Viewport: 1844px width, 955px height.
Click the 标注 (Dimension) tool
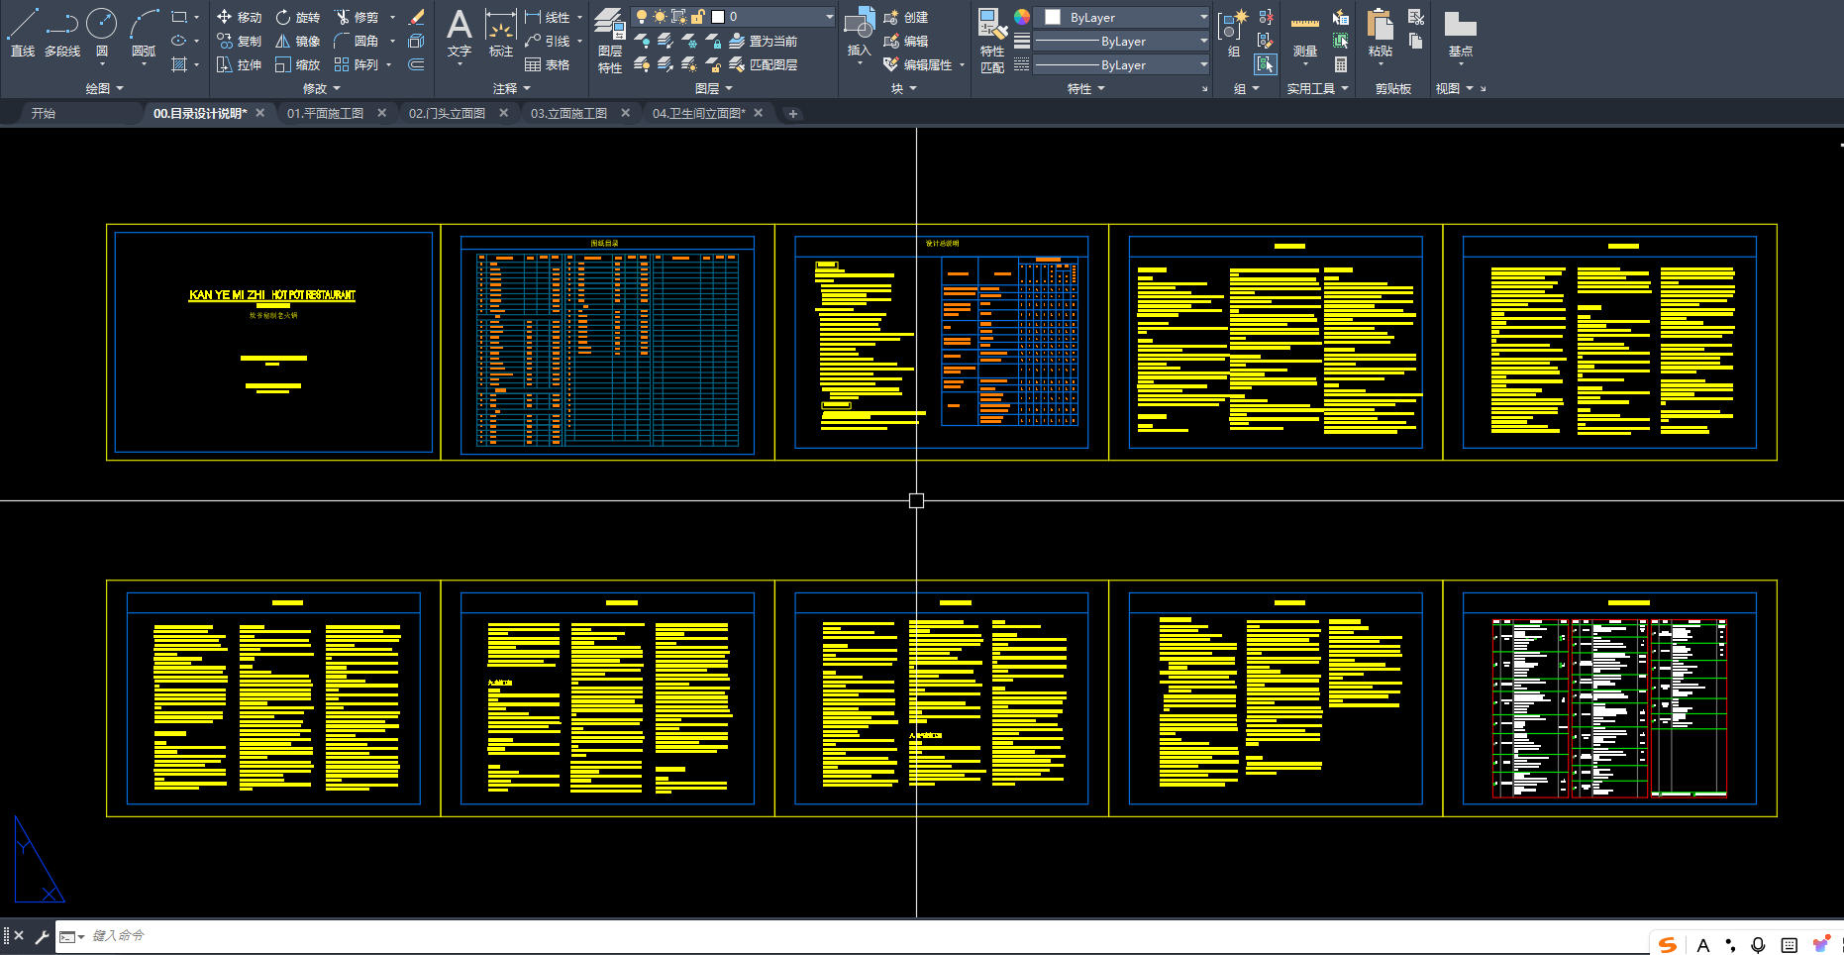click(x=501, y=32)
